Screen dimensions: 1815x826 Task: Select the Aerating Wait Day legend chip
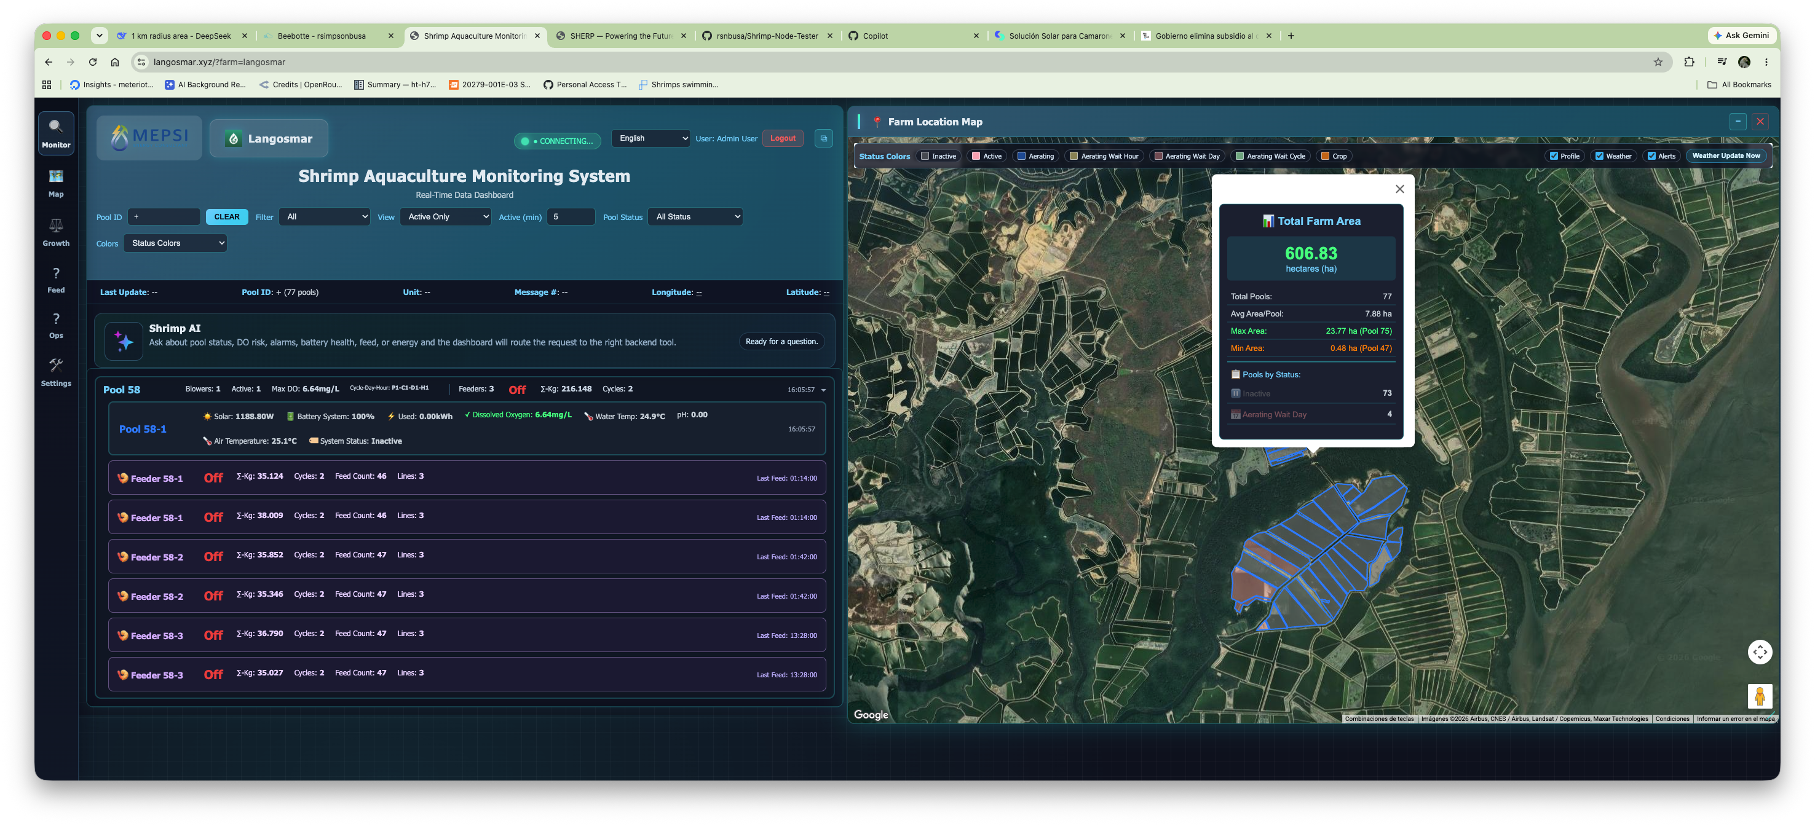(1187, 156)
